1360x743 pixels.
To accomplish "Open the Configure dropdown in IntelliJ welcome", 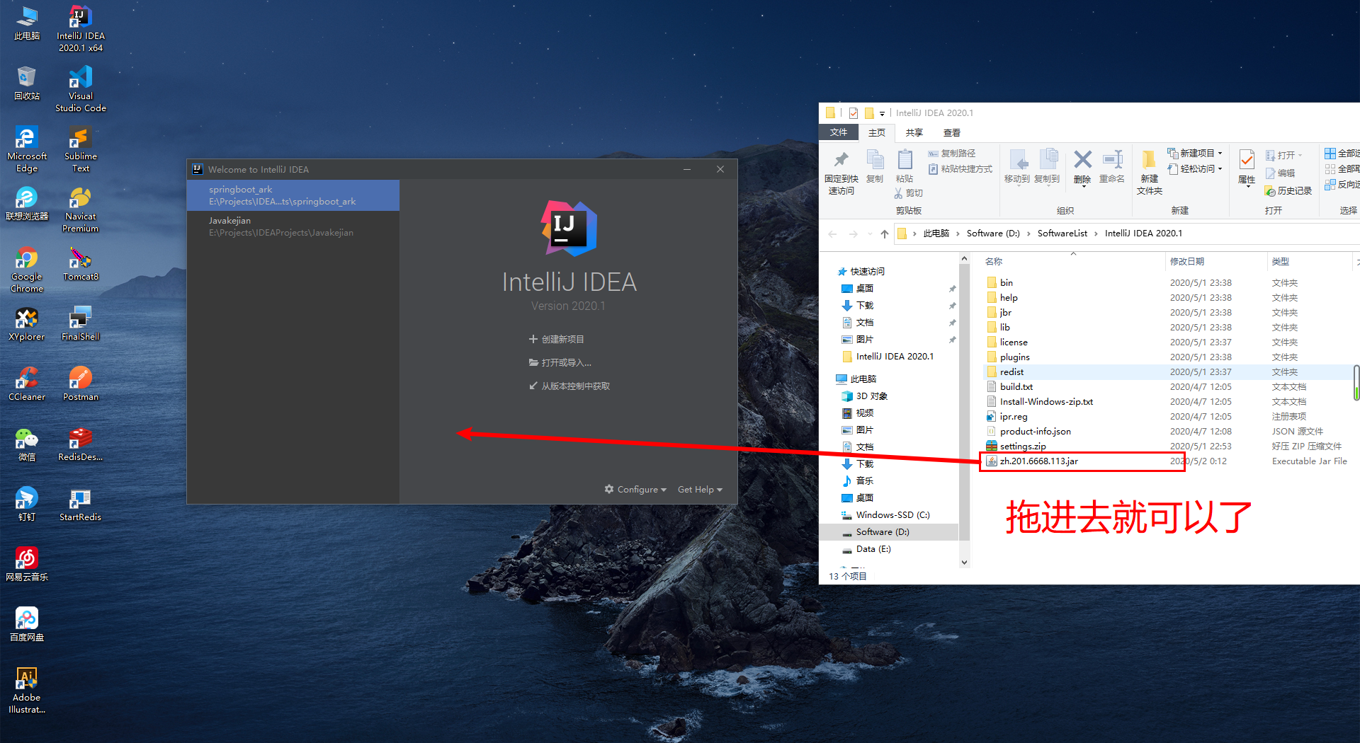I will click(x=635, y=490).
